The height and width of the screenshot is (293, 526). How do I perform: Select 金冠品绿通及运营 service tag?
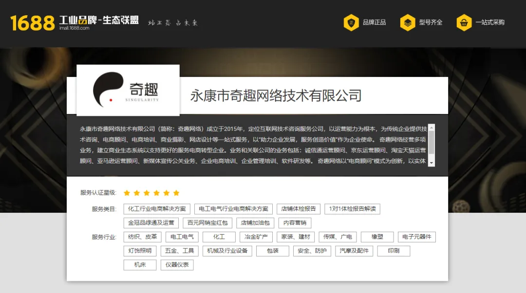[151, 223]
